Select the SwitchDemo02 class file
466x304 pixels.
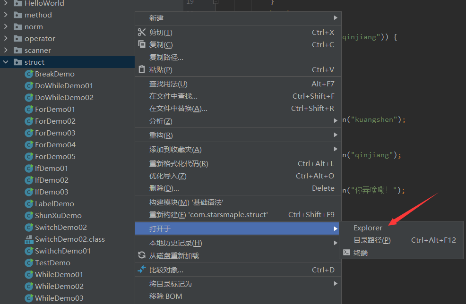click(70, 239)
